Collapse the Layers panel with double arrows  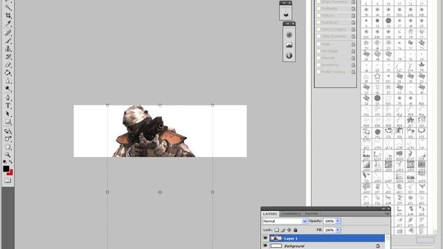[383, 209]
